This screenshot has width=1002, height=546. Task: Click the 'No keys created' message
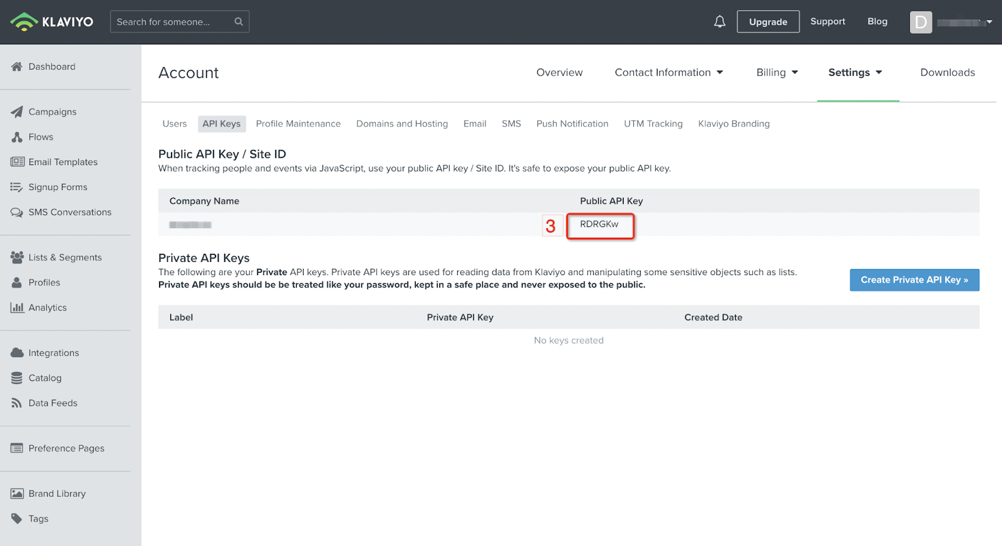[x=569, y=340]
